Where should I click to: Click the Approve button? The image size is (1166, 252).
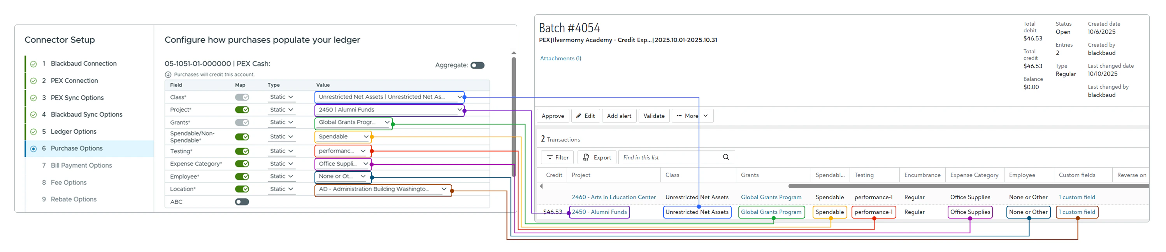pos(553,116)
